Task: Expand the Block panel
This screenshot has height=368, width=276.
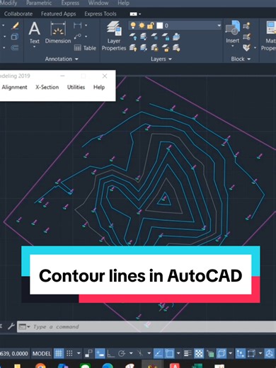Action: tap(241, 59)
